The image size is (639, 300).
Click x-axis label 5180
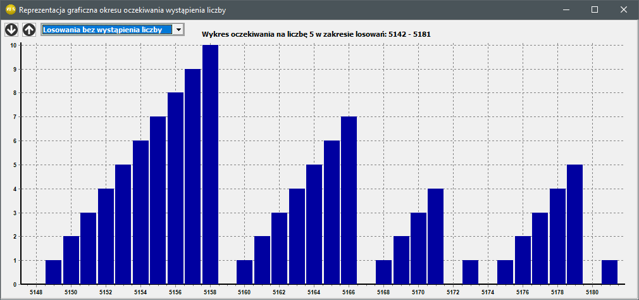(592, 292)
